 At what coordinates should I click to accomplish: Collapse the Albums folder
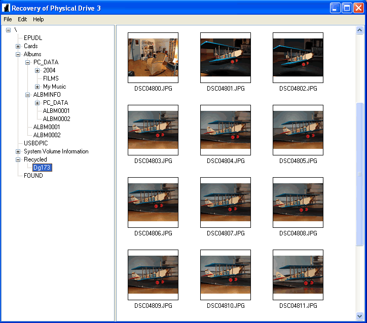pyautogui.click(x=18, y=55)
